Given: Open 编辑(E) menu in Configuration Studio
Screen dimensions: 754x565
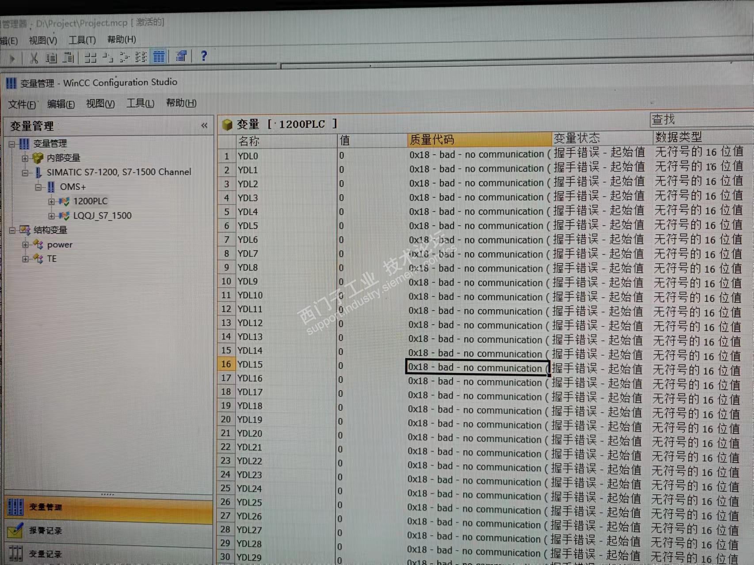Looking at the screenshot, I should [61, 104].
